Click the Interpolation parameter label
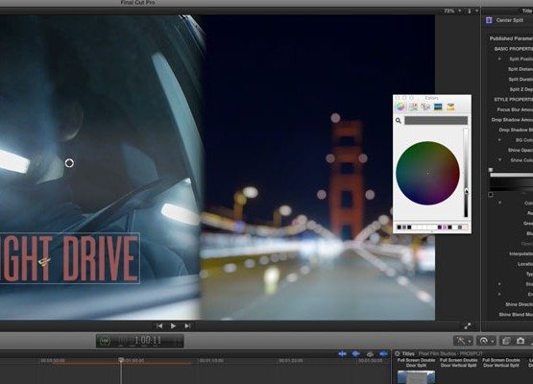Image resolution: width=533 pixels, height=384 pixels. point(521,253)
